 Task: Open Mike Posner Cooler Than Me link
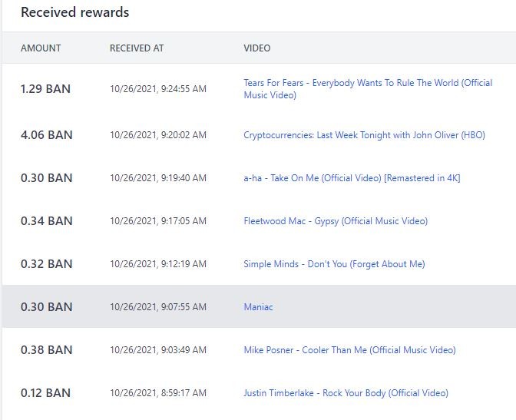pyautogui.click(x=349, y=350)
